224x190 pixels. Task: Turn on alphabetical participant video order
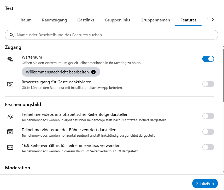(208, 116)
